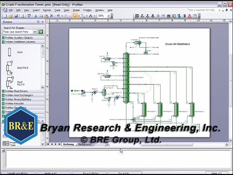This screenshot has width=233, height=175.
Task: Click the canvas vertical scroll down arrow
Action: [x=231, y=140]
